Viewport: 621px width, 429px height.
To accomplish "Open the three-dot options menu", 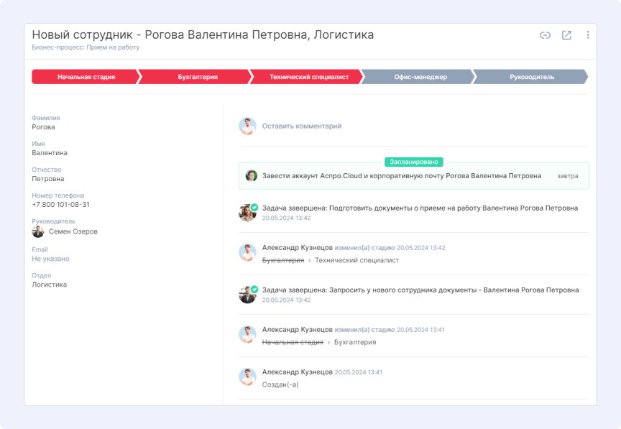I will pos(588,35).
